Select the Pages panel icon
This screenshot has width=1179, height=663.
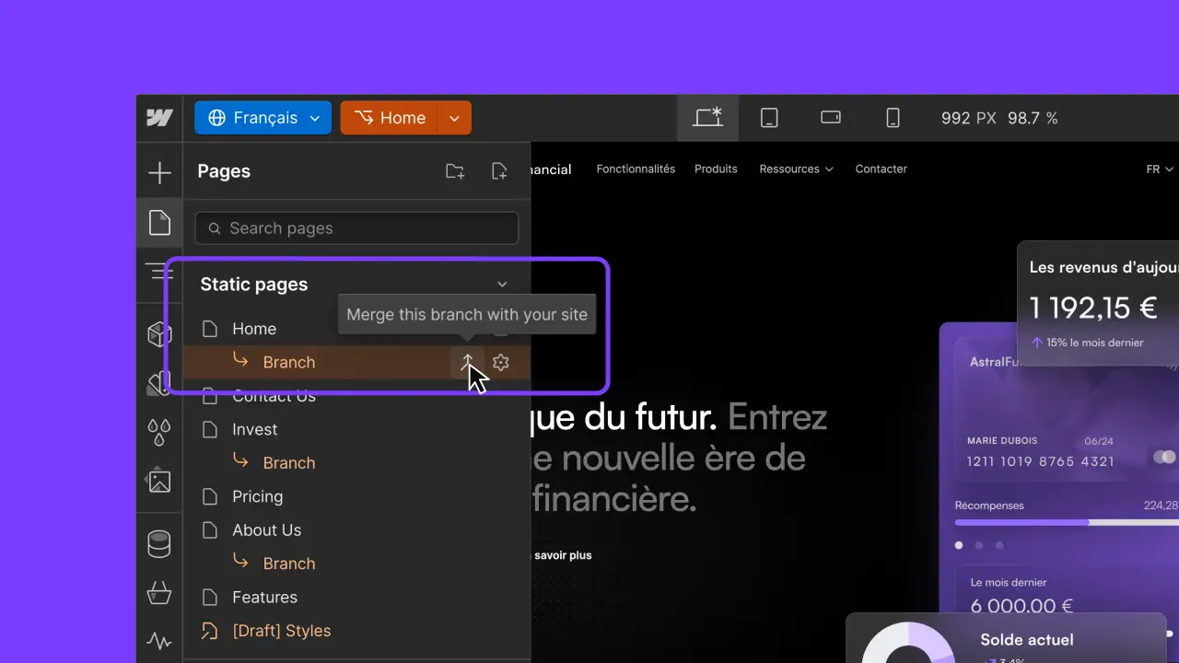click(x=160, y=223)
